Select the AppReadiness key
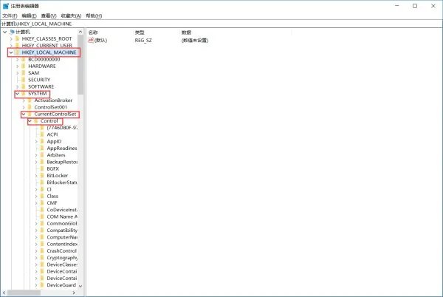The height and width of the screenshot is (297, 443). (x=62, y=148)
